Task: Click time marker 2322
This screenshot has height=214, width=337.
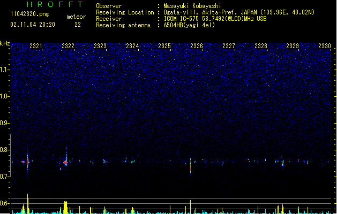Action: [68, 46]
